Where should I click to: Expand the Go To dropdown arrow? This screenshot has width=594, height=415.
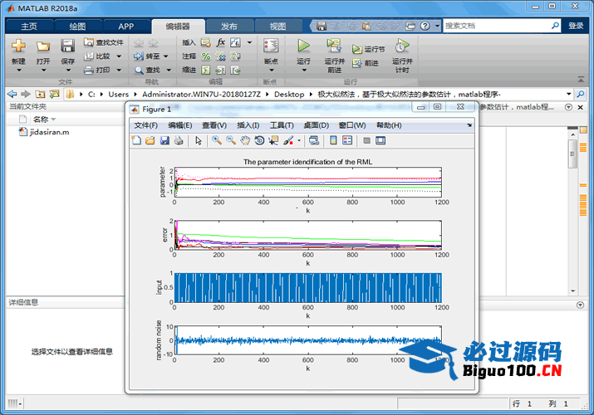[166, 56]
